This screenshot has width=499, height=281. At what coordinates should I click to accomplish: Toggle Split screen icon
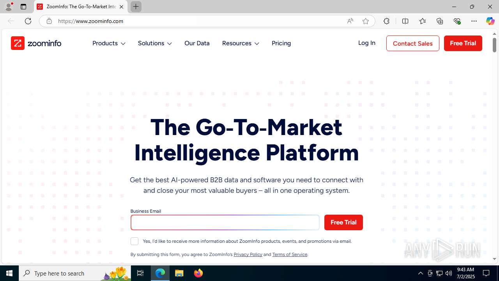click(405, 21)
